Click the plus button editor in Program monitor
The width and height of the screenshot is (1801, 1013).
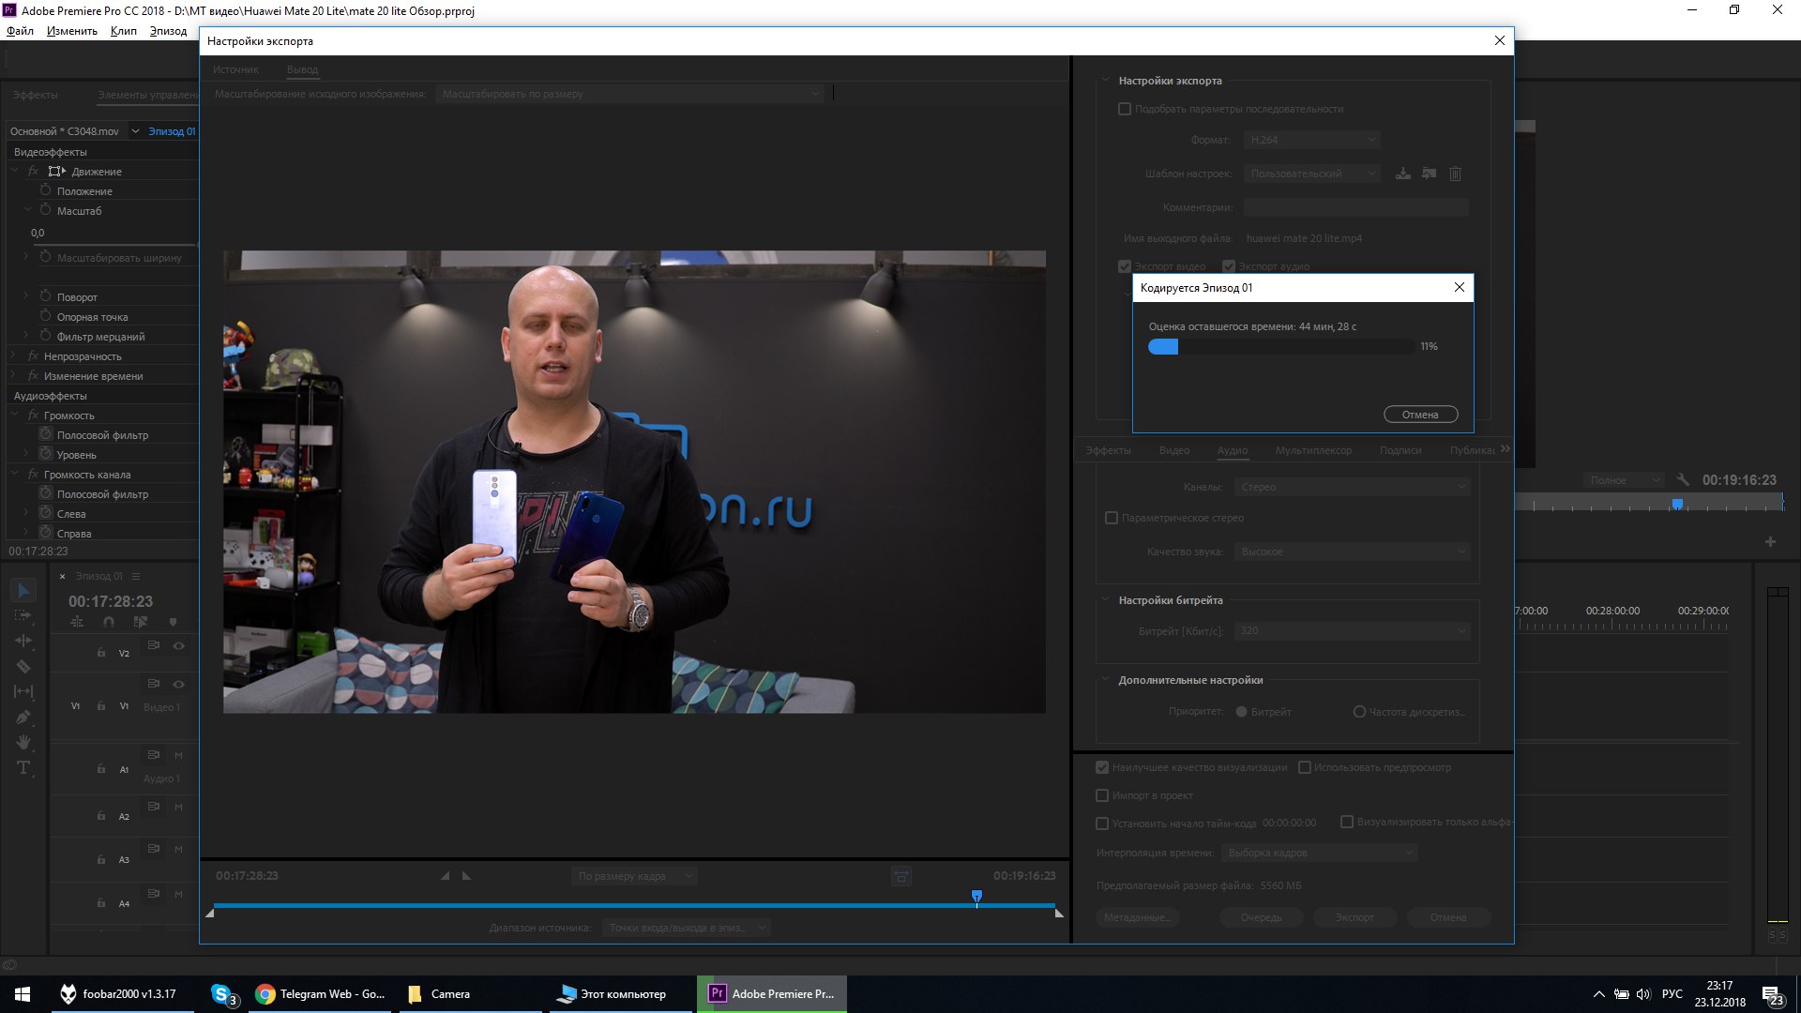[1770, 541]
